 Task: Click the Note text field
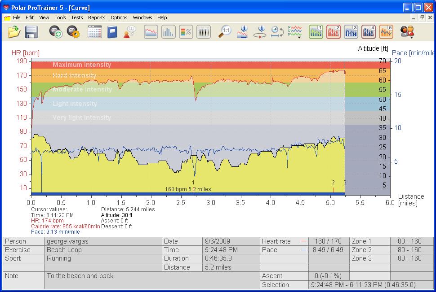tap(152, 280)
